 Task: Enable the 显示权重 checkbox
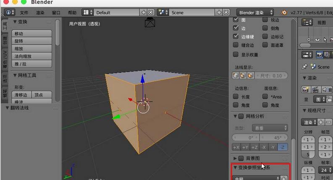pos(236,55)
